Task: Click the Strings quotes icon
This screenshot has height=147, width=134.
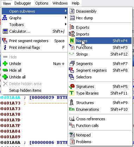Action: click(x=71, y=54)
